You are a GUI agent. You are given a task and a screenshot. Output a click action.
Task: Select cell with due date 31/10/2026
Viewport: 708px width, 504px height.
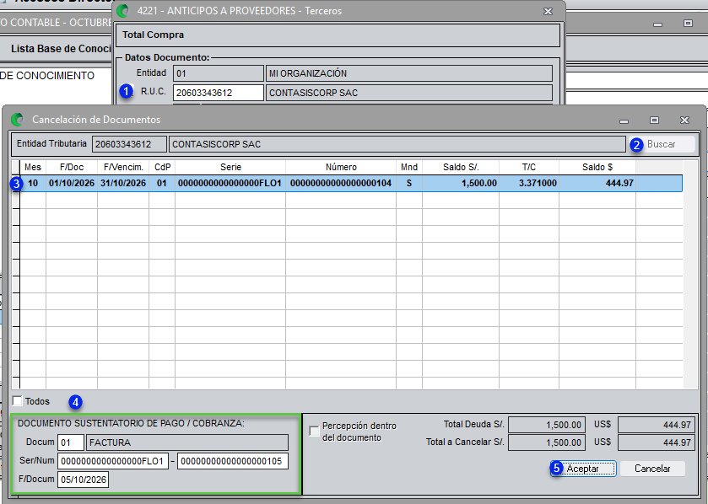tap(123, 184)
